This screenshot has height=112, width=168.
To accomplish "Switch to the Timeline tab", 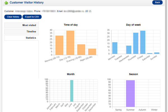I will point(22,32).
